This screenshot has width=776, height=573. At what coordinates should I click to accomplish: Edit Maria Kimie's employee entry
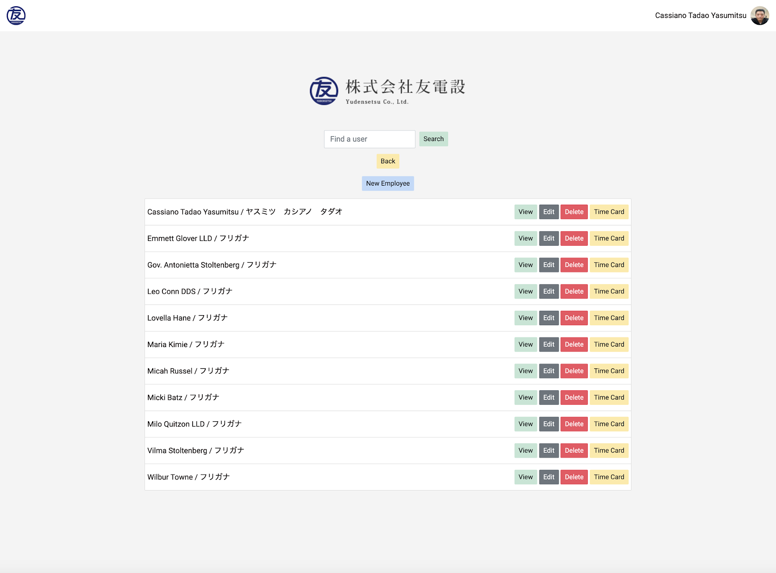549,345
